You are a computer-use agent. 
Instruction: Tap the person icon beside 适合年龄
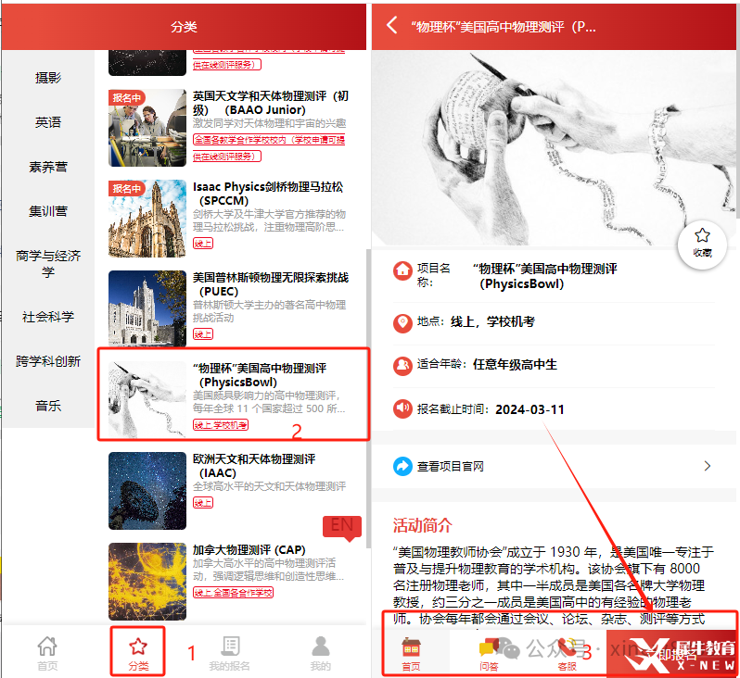(402, 366)
